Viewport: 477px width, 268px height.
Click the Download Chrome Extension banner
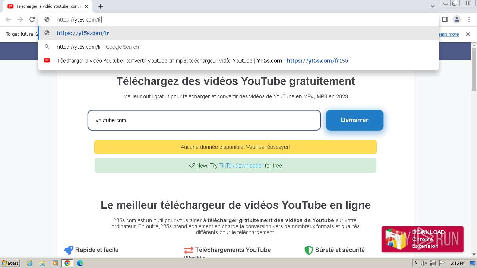click(423, 239)
